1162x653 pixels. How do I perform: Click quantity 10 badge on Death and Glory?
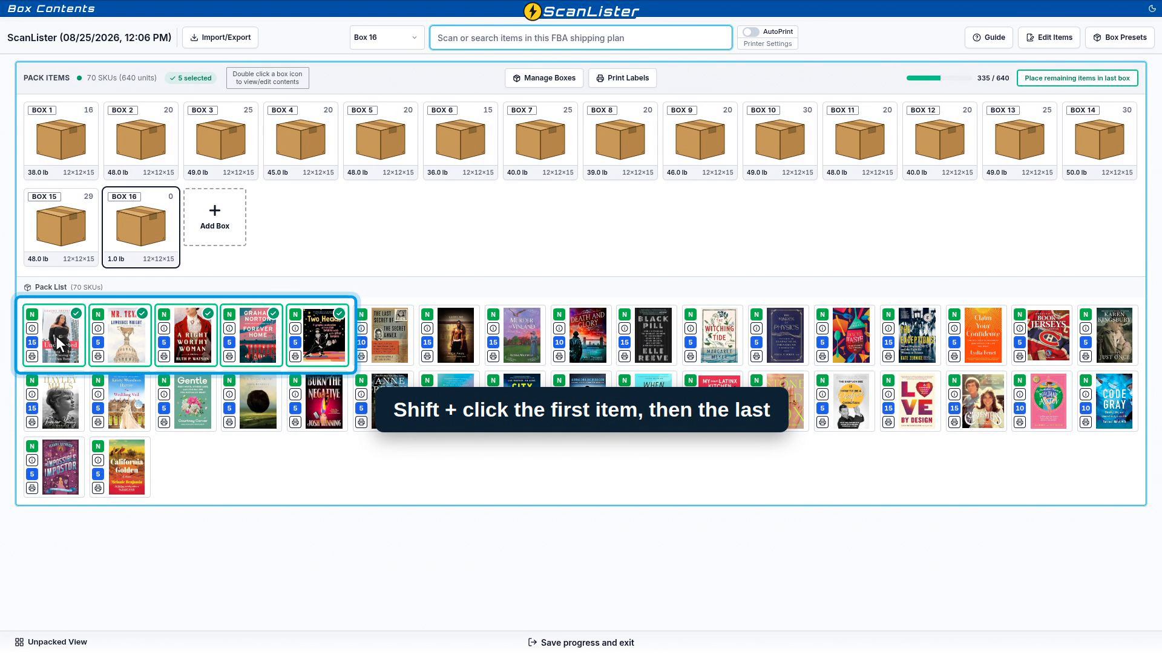click(x=559, y=342)
